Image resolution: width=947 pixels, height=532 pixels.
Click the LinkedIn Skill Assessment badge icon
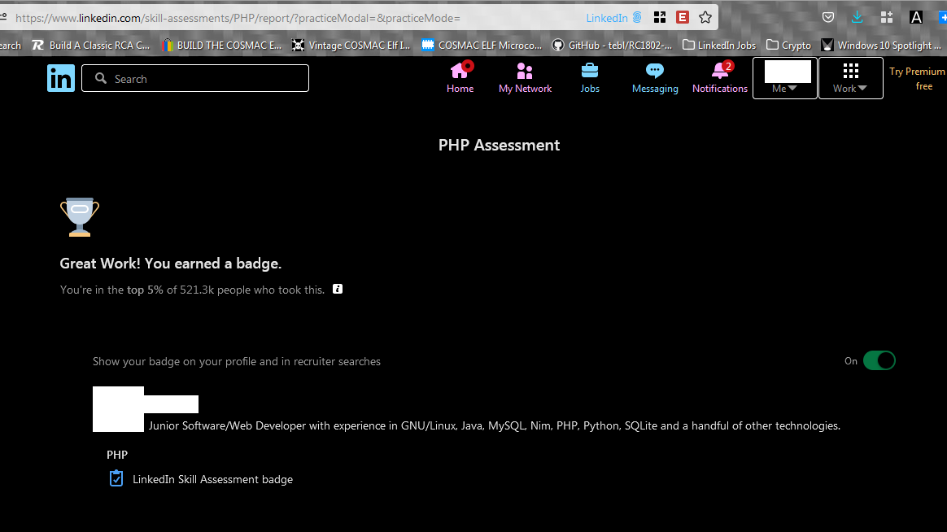tap(116, 478)
